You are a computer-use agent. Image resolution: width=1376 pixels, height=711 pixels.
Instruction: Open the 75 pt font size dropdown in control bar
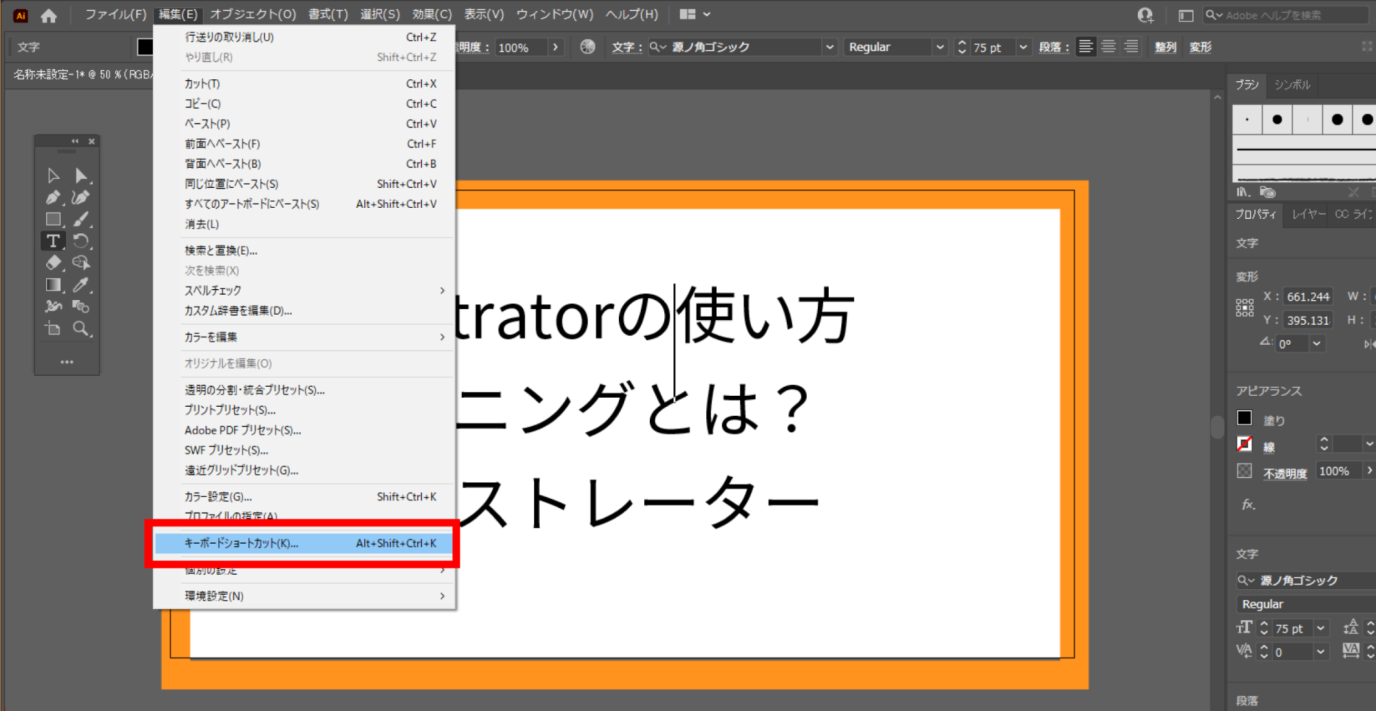pyautogui.click(x=1023, y=47)
